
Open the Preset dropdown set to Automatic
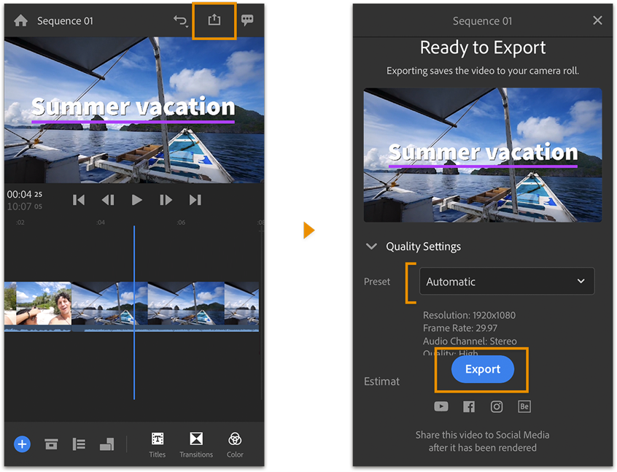click(x=506, y=281)
